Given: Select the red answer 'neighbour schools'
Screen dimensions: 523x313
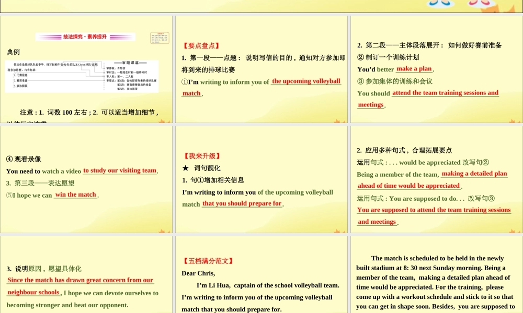Looking at the screenshot, I should coord(33,292).
